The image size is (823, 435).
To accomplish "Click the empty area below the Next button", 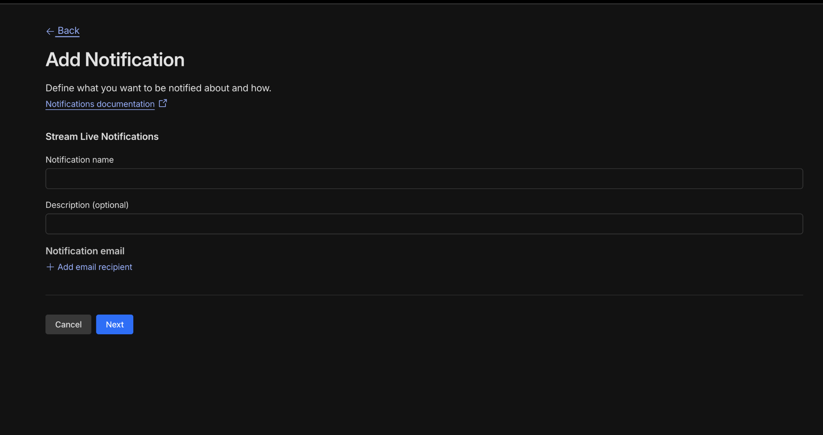I will [115, 377].
